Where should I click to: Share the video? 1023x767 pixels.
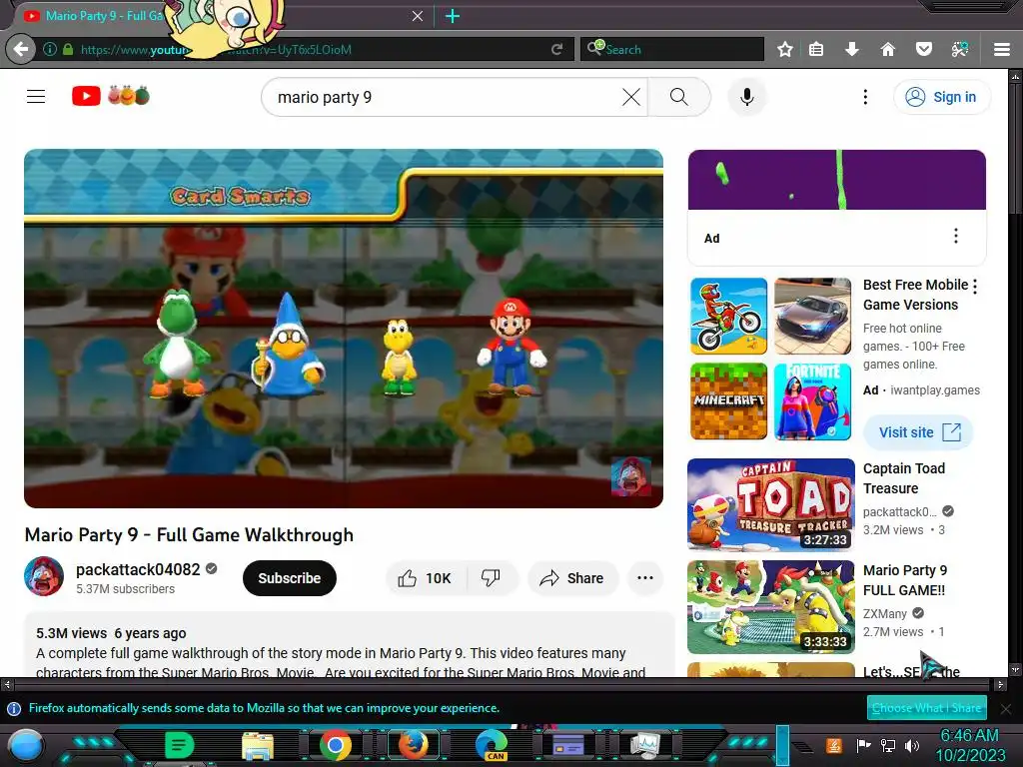point(572,578)
